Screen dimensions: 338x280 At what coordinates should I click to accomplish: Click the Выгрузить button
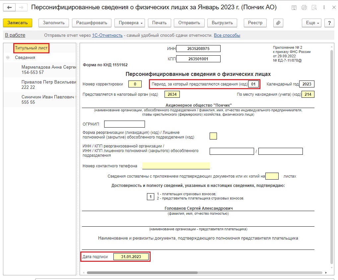[x=222, y=23]
